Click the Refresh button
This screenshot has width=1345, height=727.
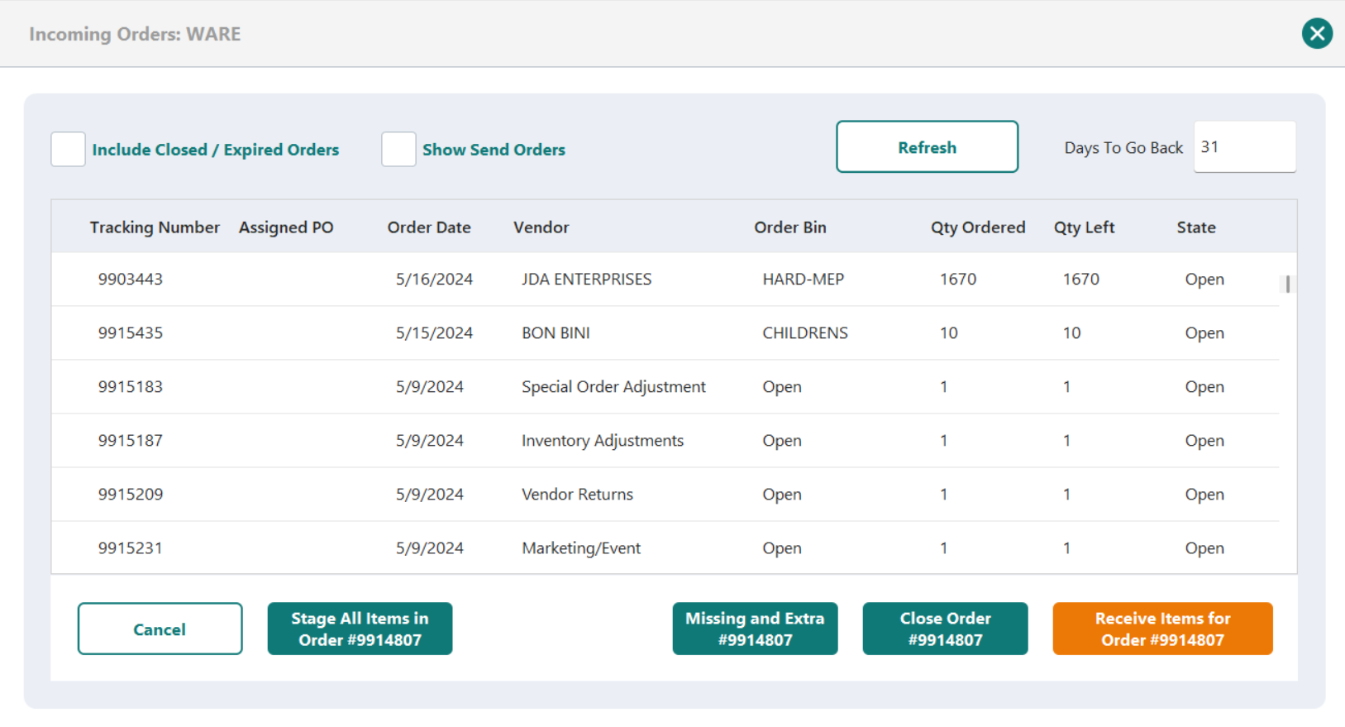(927, 147)
